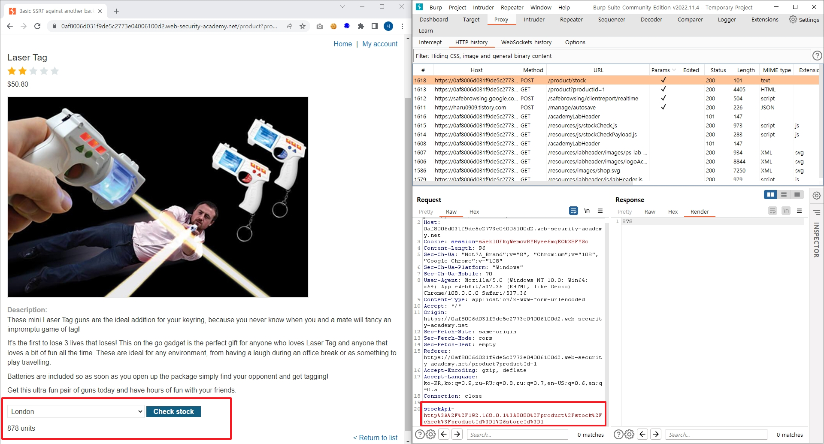Click the share page icon in address bar
Screen dimensions: 824x444
(289, 26)
